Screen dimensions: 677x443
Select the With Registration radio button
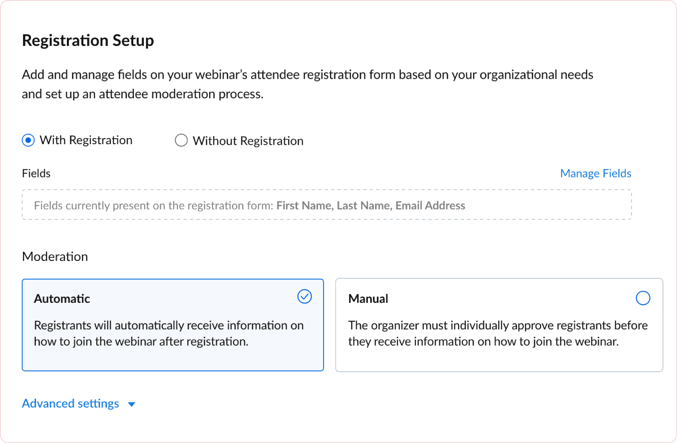28,140
